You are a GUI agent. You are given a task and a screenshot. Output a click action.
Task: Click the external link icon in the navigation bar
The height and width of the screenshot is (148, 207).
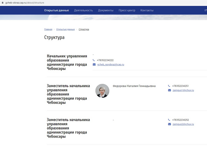click(x=205, y=10)
